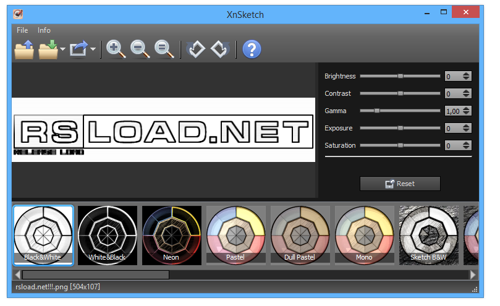Open an image file with folder icon
Image resolution: width=500 pixels, height=306 pixels.
[x=24, y=49]
